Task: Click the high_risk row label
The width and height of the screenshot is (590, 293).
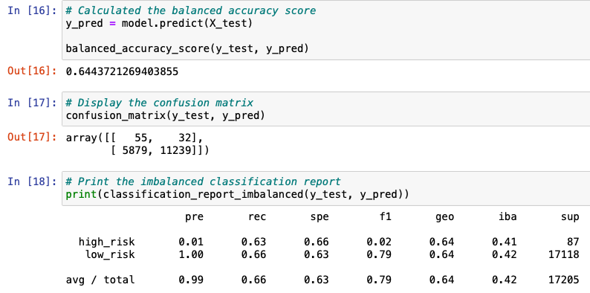Action: point(106,242)
